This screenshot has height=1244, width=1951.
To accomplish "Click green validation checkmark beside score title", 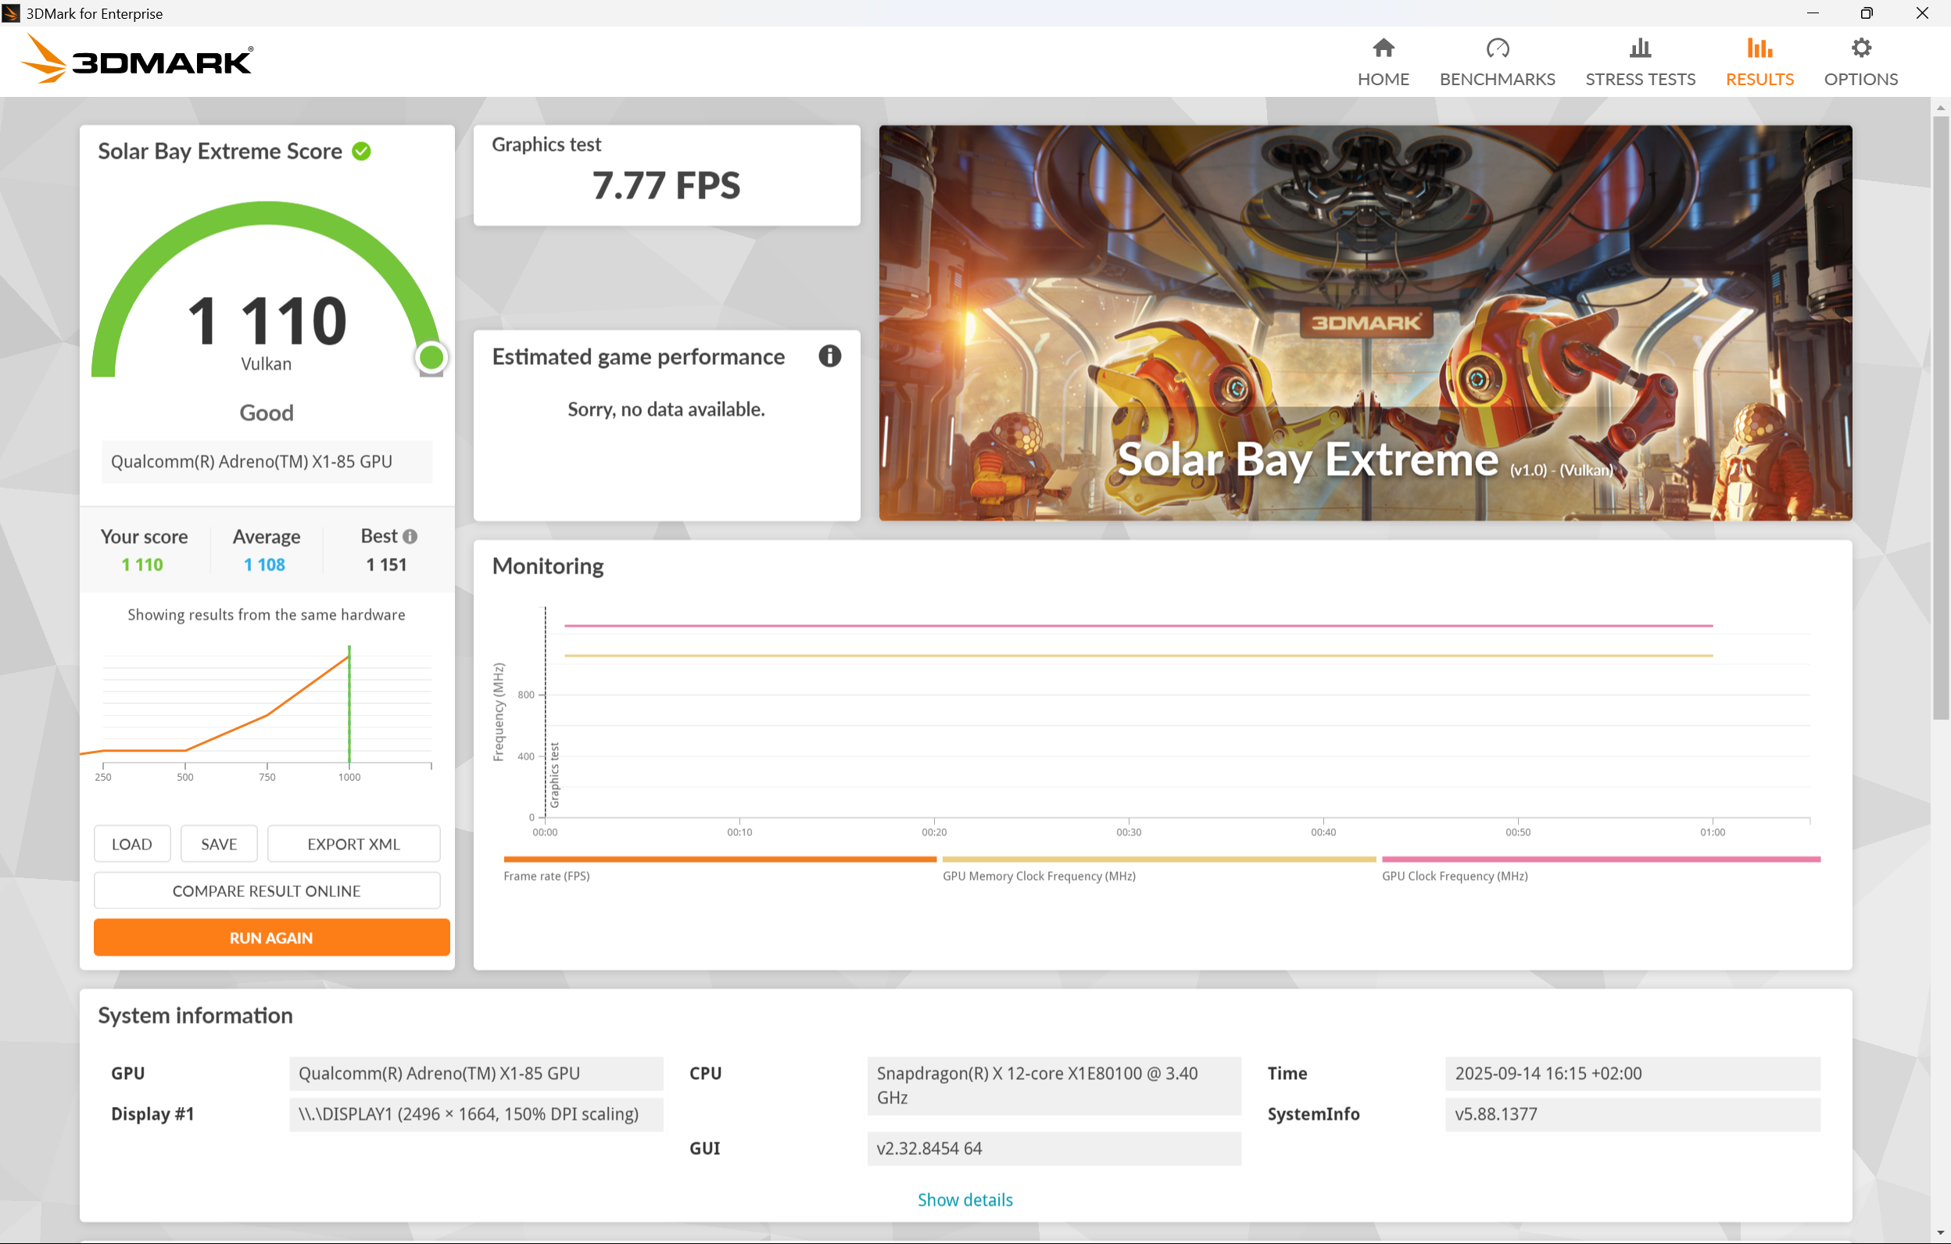I will (x=361, y=152).
